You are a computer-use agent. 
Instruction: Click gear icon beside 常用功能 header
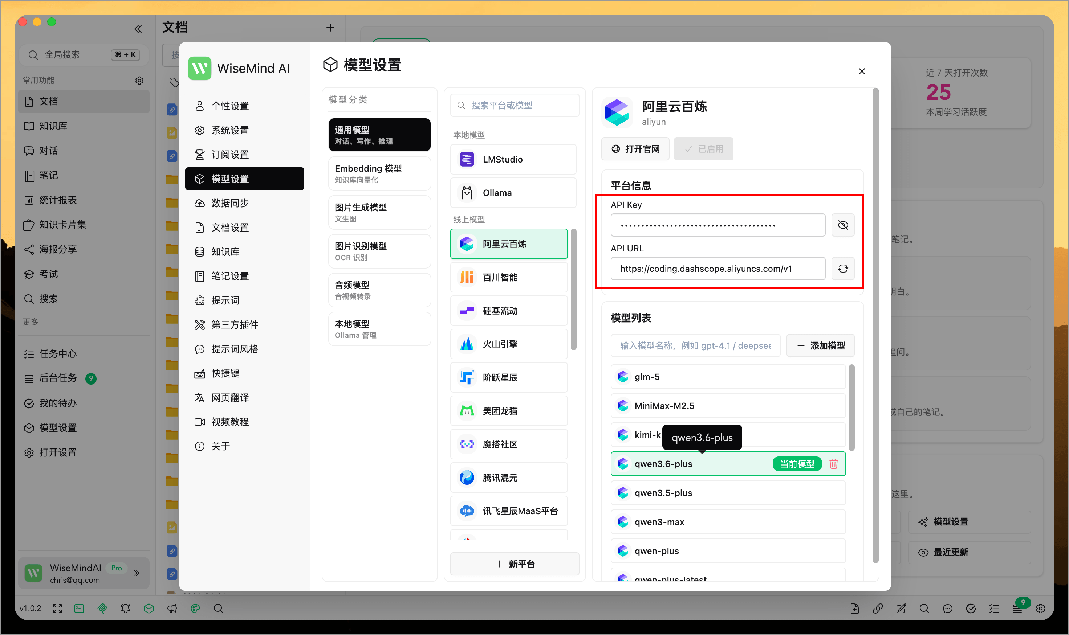click(139, 81)
